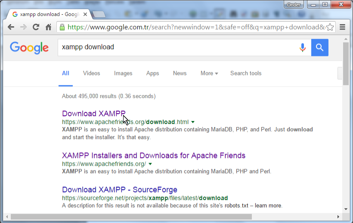Expand the arrow beside apachefriends.org/download.html

click(x=193, y=122)
